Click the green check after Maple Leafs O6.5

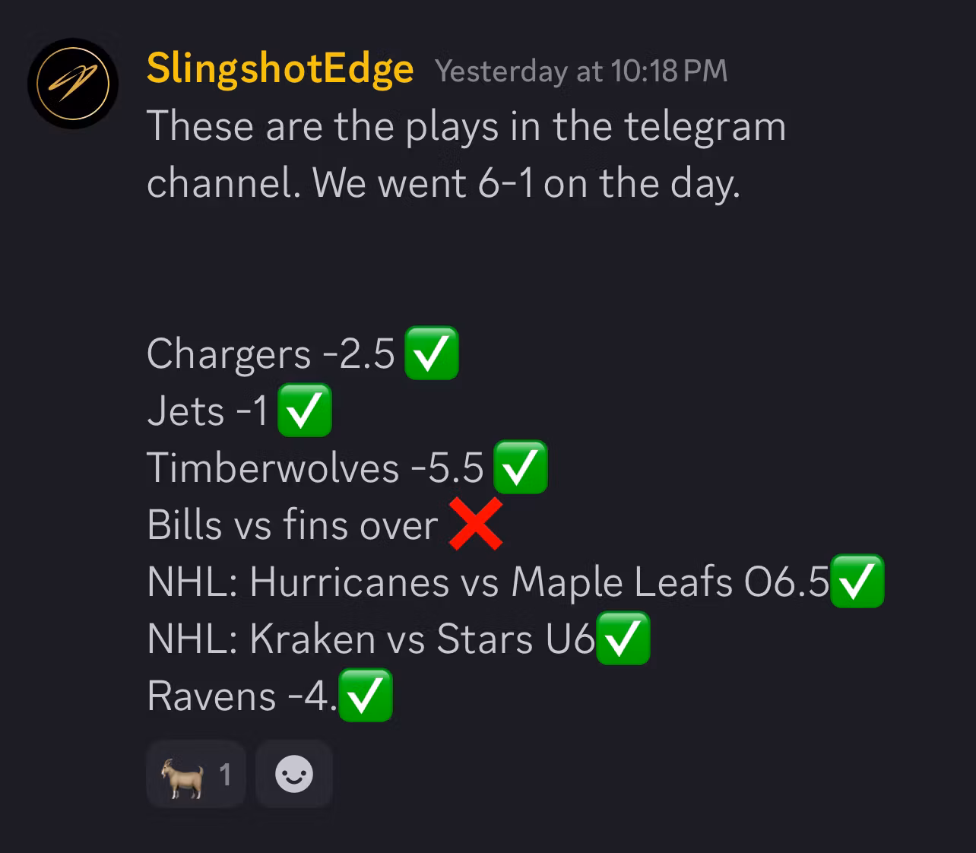857,582
